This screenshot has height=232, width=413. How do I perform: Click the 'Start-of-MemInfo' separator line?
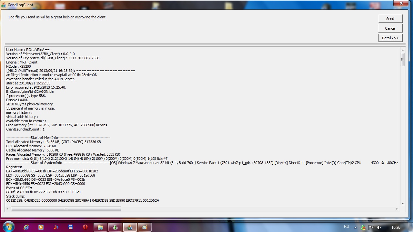click(58, 138)
